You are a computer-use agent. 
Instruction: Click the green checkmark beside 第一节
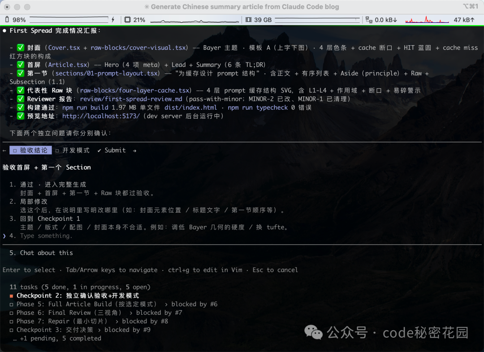tap(20, 73)
